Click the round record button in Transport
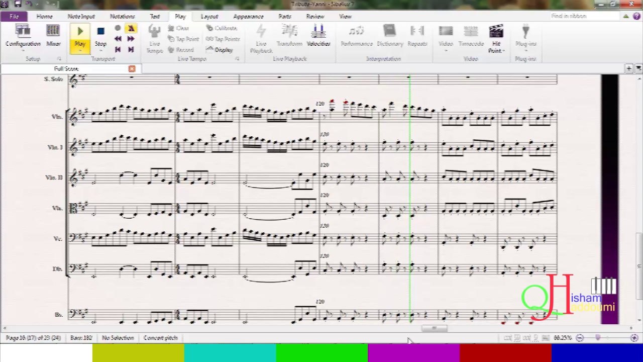The width and height of the screenshot is (643, 362). tap(118, 28)
